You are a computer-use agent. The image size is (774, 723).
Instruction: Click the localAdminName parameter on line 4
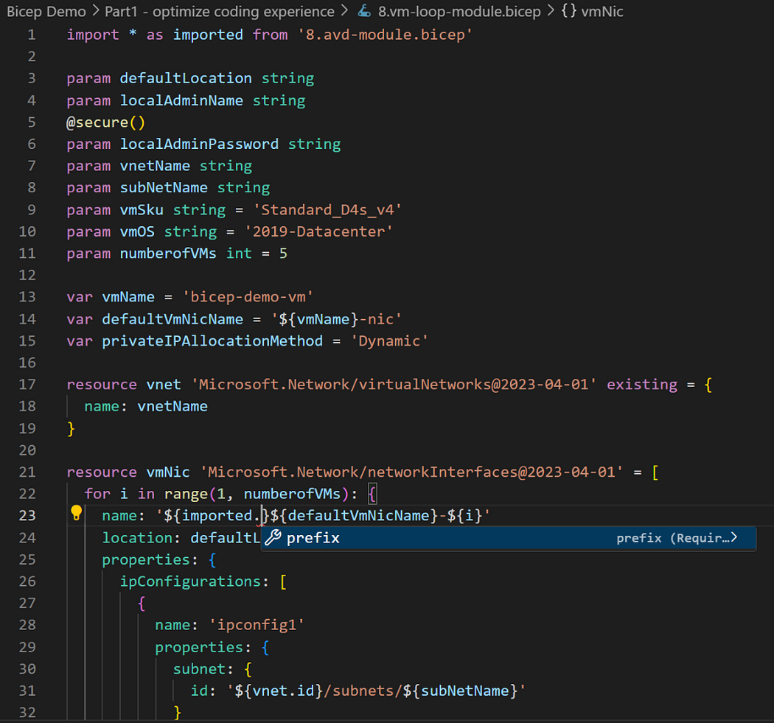pos(181,100)
